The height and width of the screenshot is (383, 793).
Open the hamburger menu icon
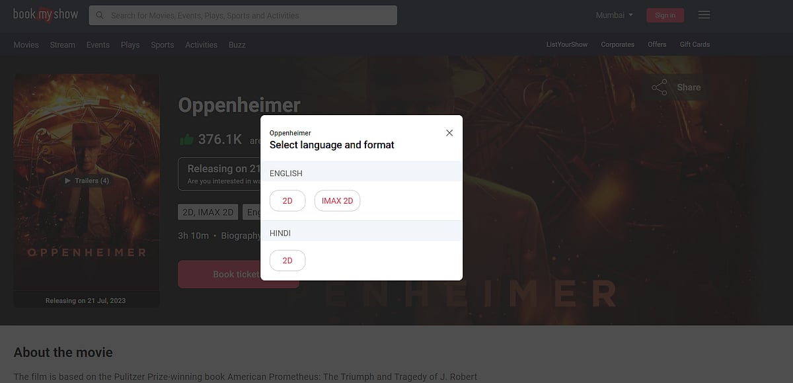click(x=704, y=15)
